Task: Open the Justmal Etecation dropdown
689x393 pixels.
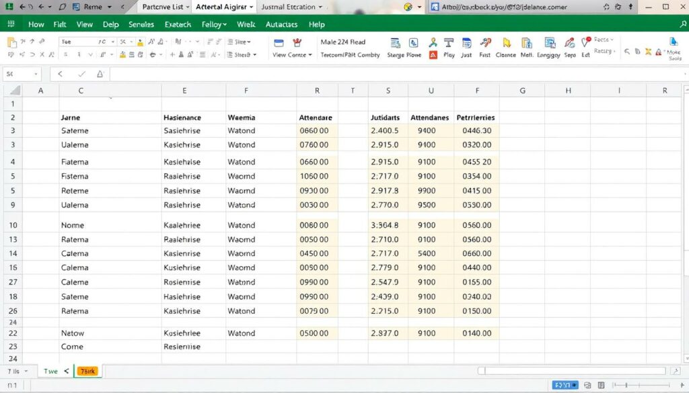Action: coord(320,7)
